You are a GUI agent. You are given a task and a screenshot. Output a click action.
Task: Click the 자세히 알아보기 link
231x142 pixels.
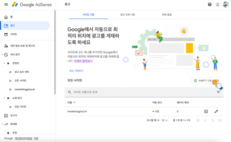coord(83,61)
